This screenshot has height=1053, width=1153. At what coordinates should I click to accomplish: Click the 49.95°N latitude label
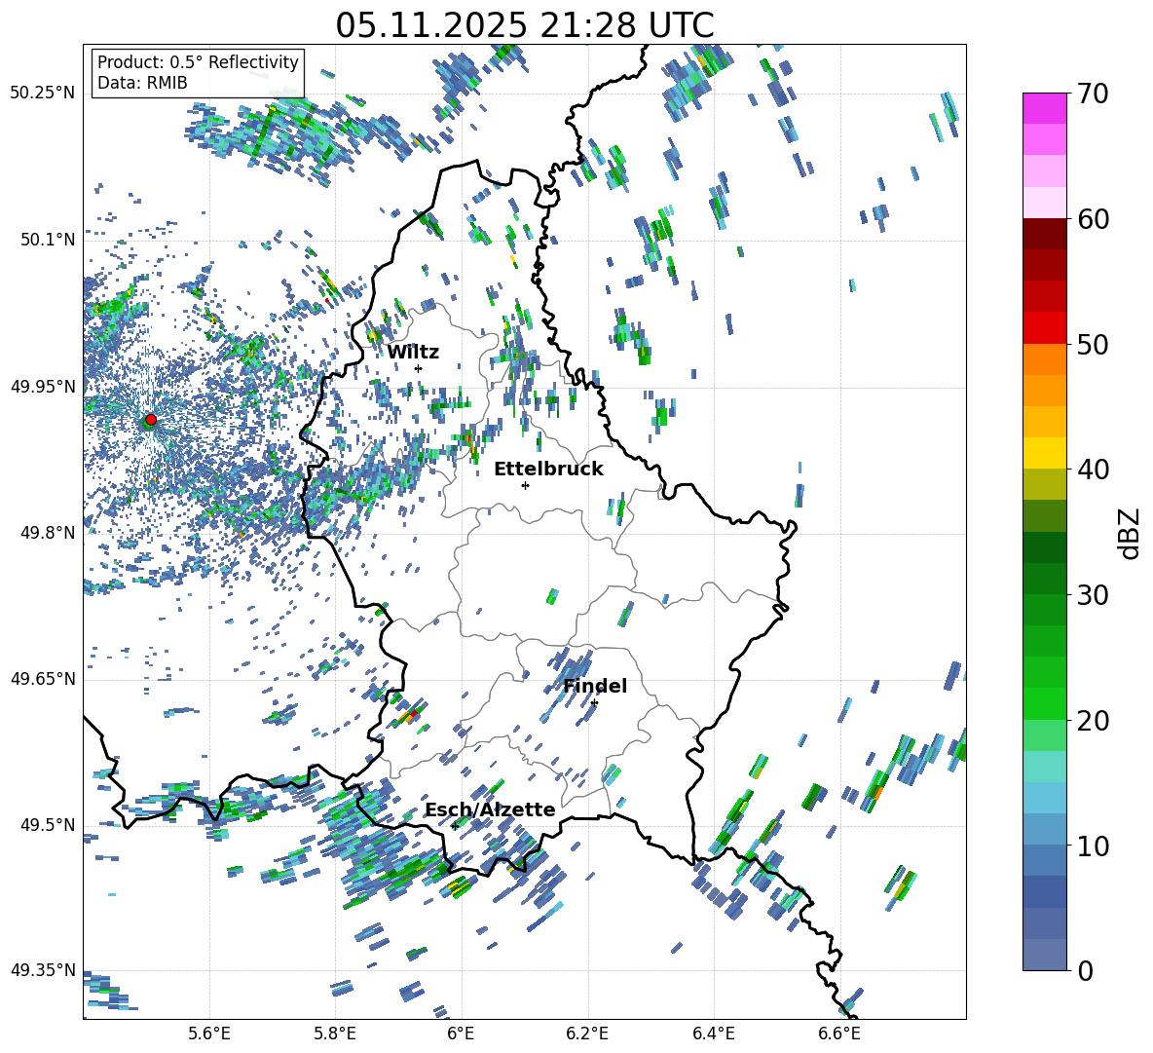coord(43,386)
